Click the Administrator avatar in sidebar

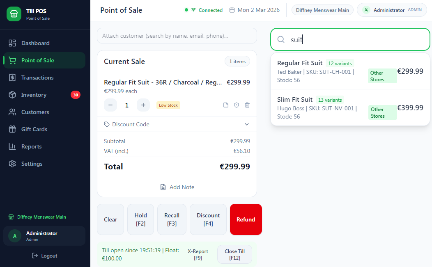tap(15, 236)
